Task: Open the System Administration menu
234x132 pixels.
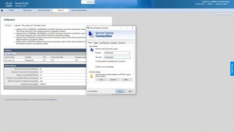Action: [79, 10]
